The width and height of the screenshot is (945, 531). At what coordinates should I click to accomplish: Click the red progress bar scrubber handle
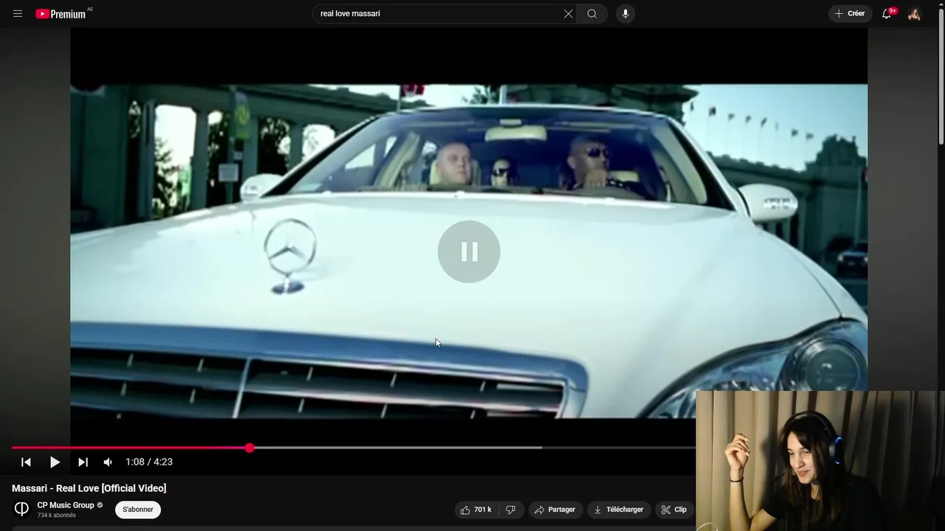point(250,448)
